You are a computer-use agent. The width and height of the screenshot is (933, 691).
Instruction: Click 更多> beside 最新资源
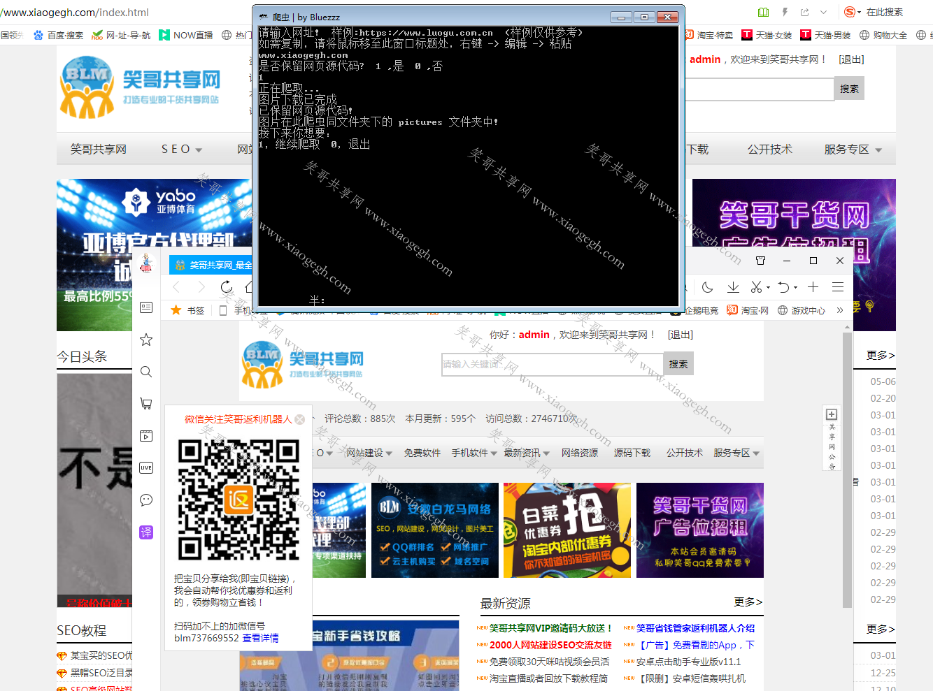748,602
